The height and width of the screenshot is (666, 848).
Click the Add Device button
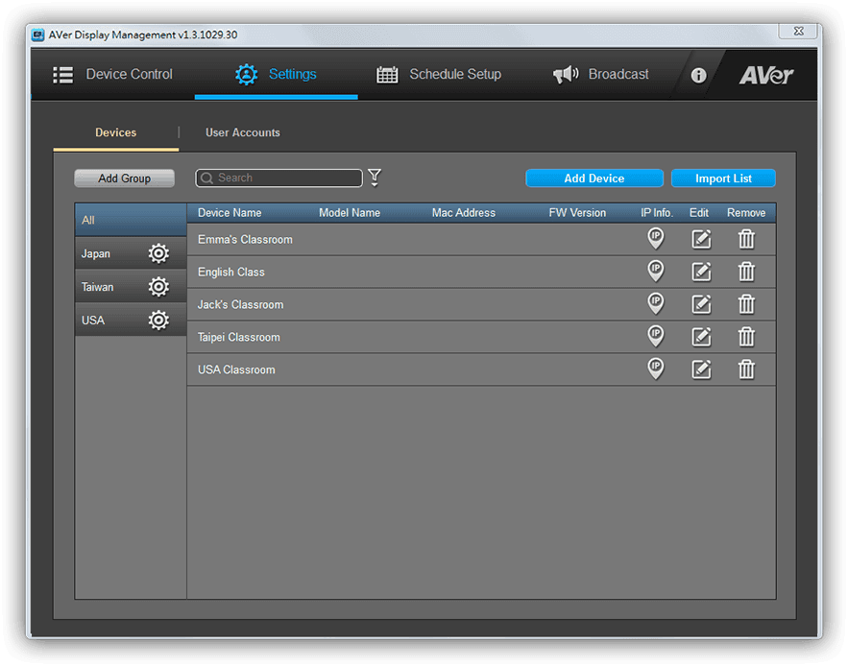[x=594, y=178]
